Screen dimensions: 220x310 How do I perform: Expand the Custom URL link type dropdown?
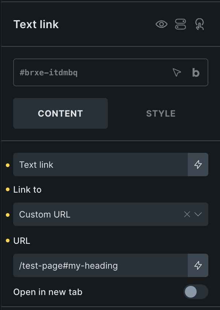pyautogui.click(x=198, y=214)
